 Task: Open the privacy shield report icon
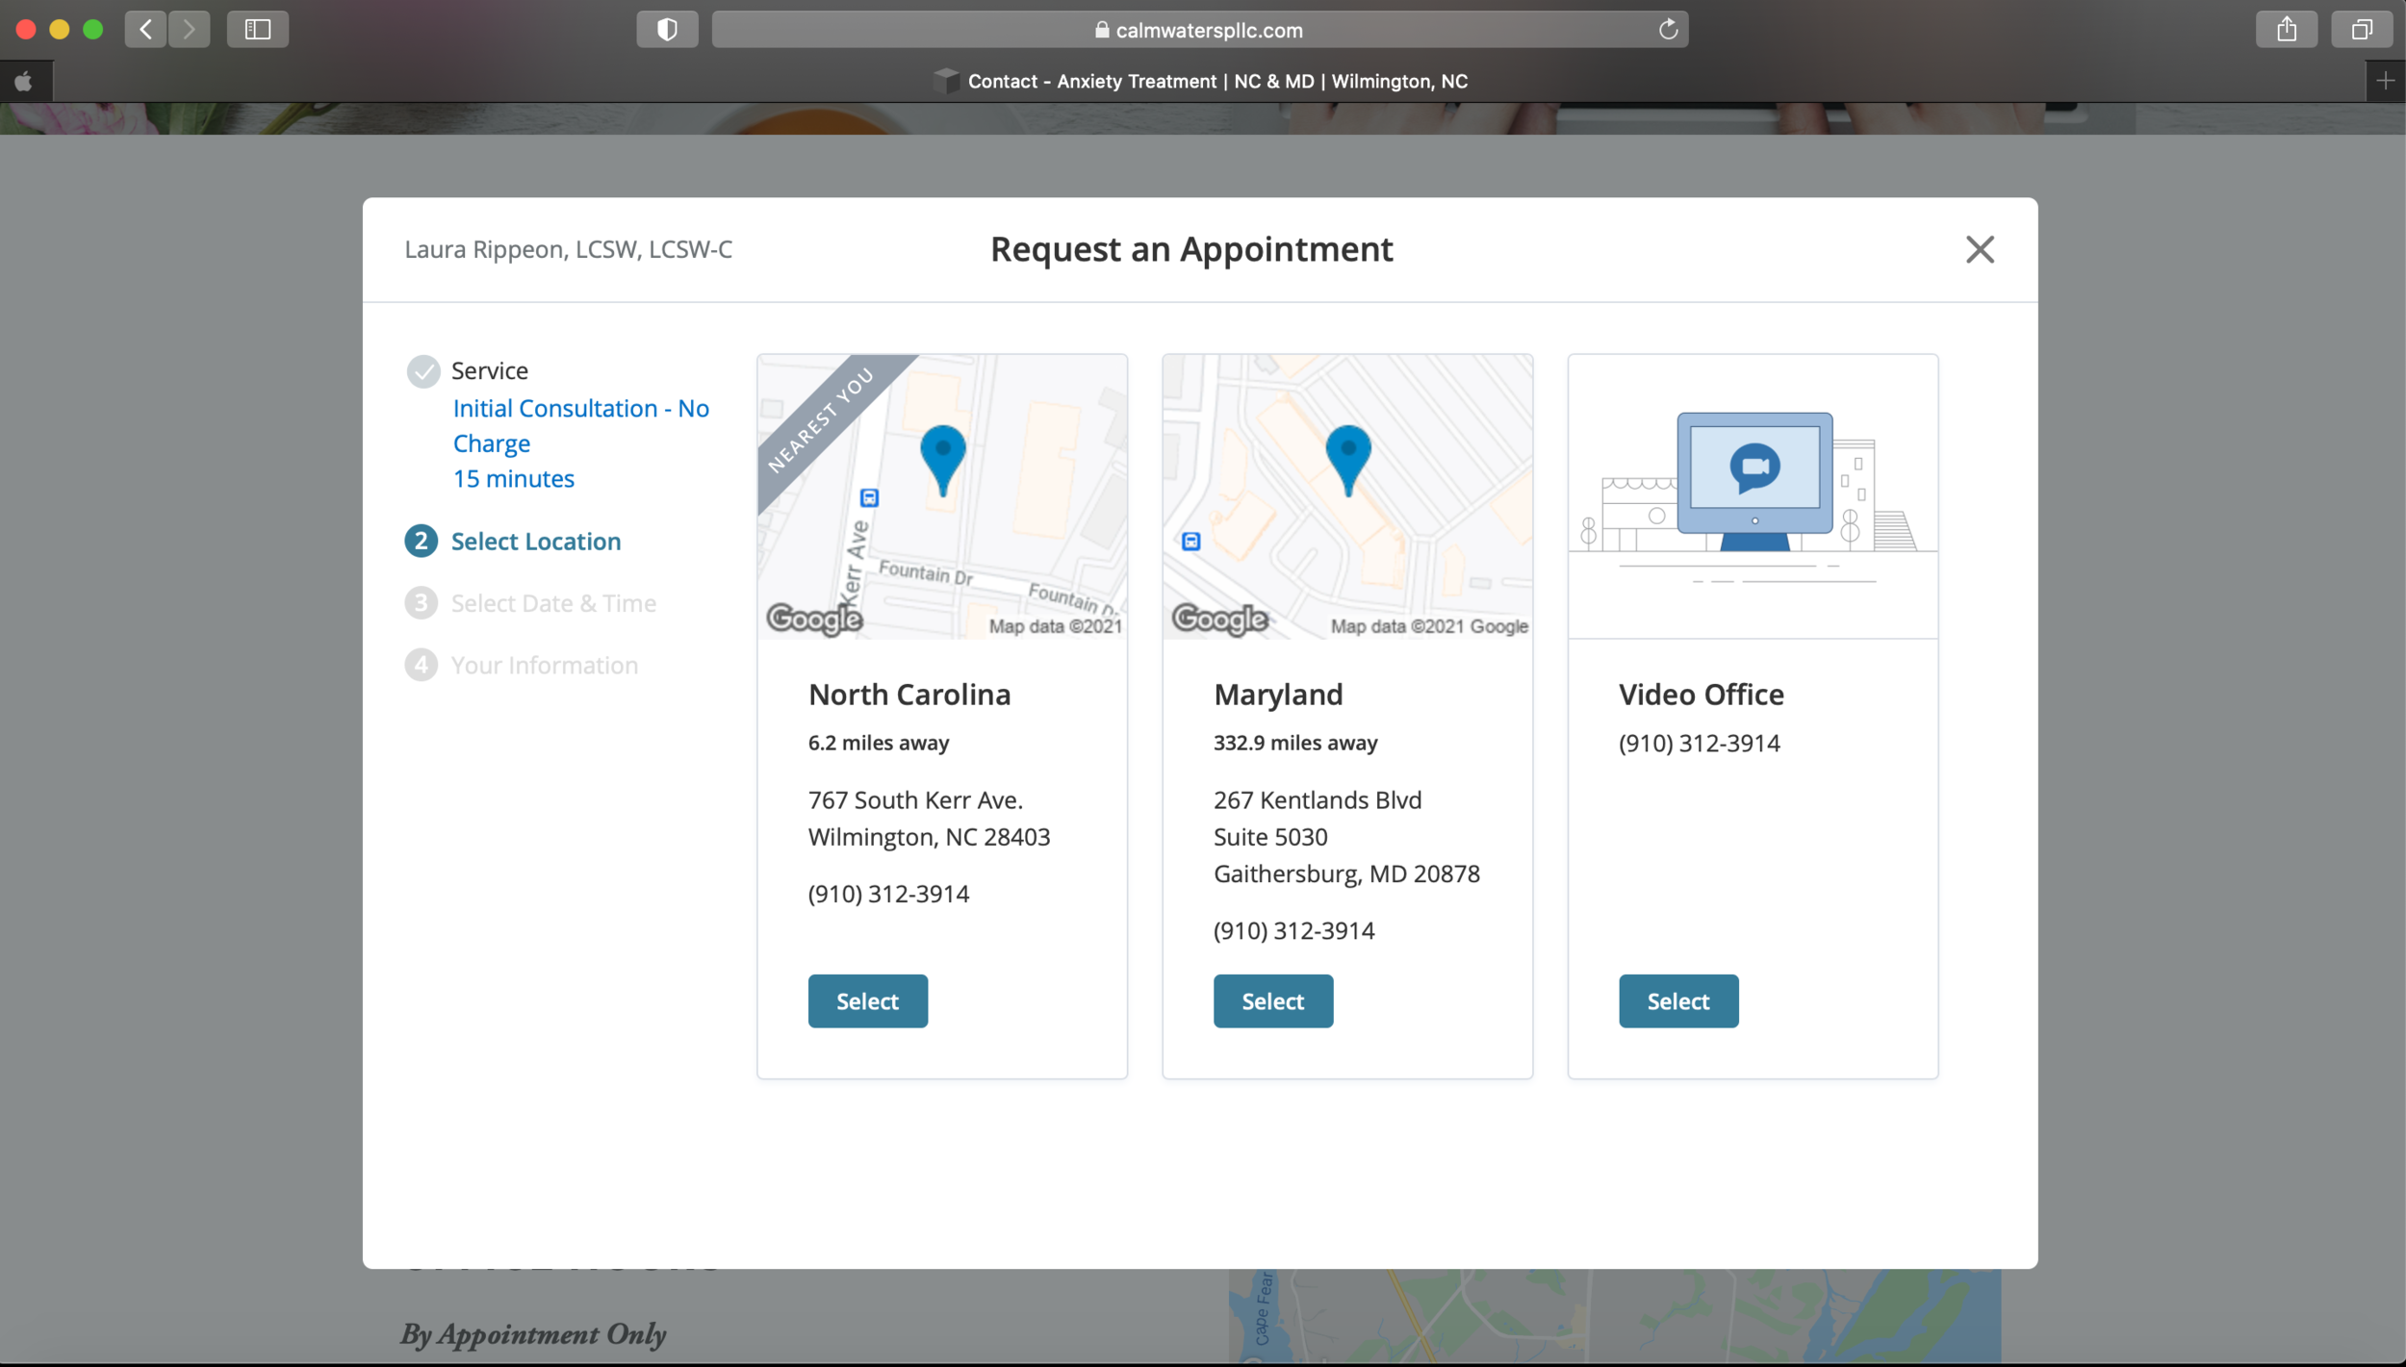coord(667,30)
